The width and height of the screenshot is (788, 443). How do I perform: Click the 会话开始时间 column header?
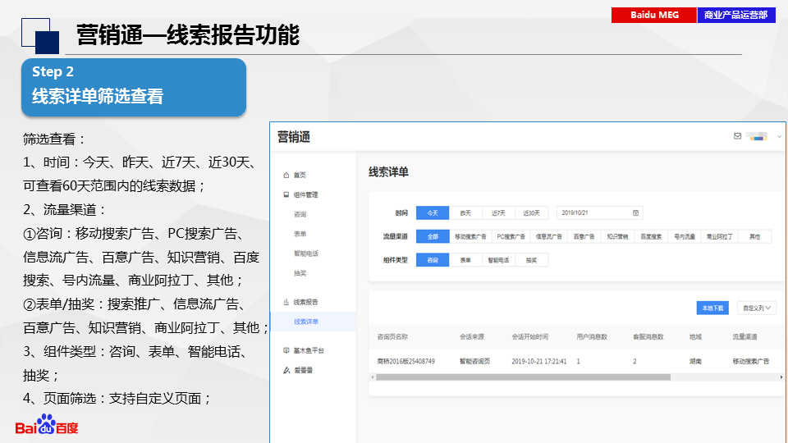529,337
